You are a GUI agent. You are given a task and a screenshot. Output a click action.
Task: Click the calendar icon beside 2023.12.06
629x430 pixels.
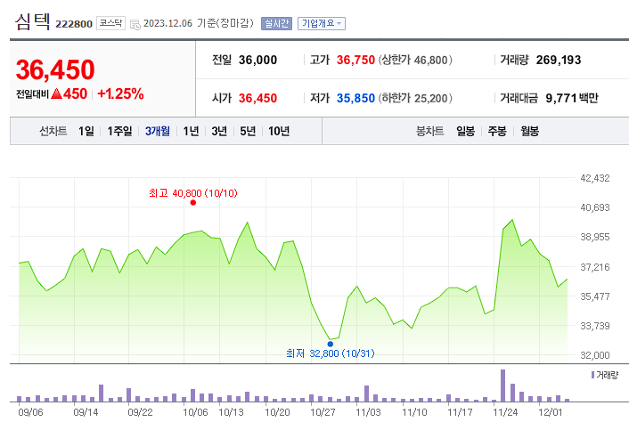pyautogui.click(x=135, y=24)
